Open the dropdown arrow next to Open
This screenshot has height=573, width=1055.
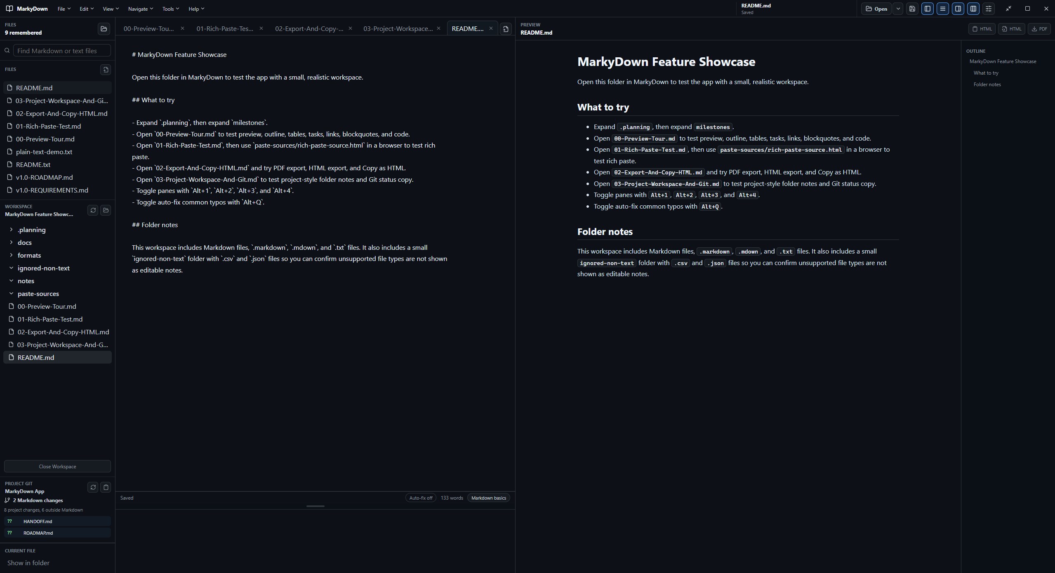pos(898,9)
